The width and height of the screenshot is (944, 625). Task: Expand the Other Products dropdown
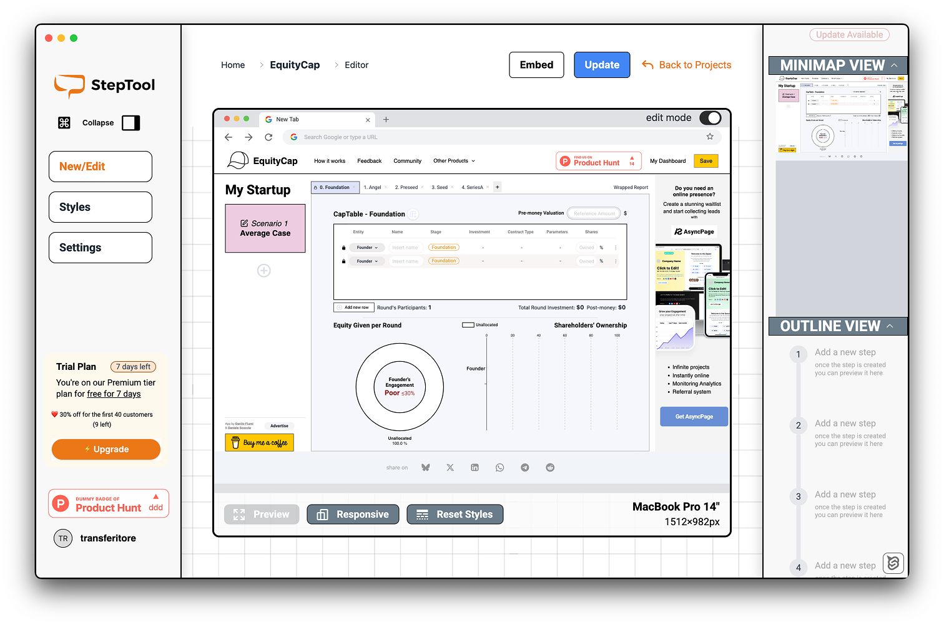(454, 160)
